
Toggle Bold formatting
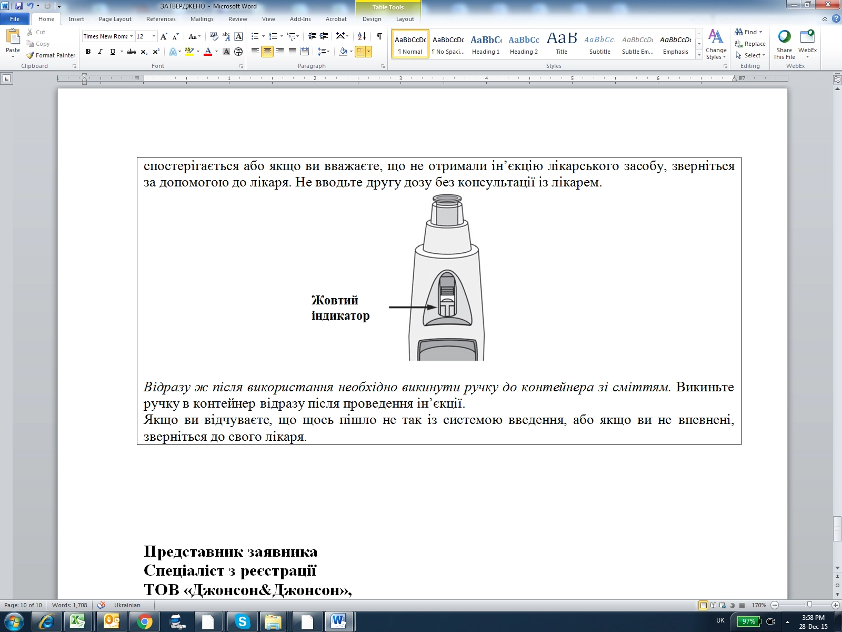(88, 52)
